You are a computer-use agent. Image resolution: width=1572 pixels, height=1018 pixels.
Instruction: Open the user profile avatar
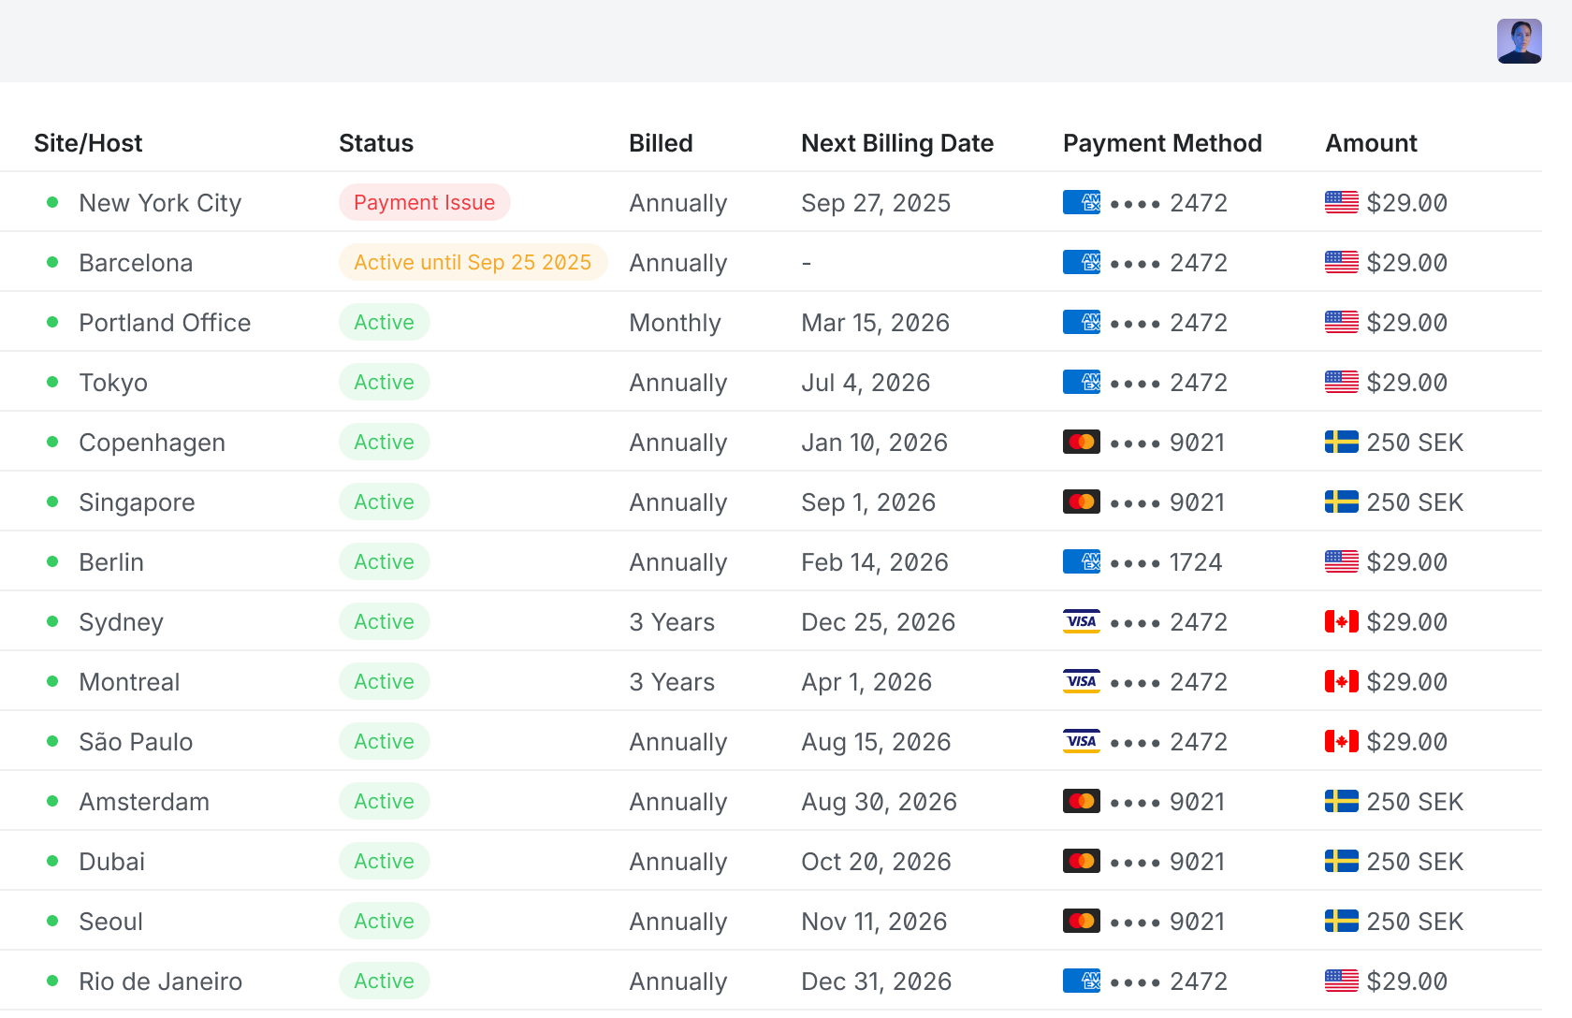pos(1519,41)
